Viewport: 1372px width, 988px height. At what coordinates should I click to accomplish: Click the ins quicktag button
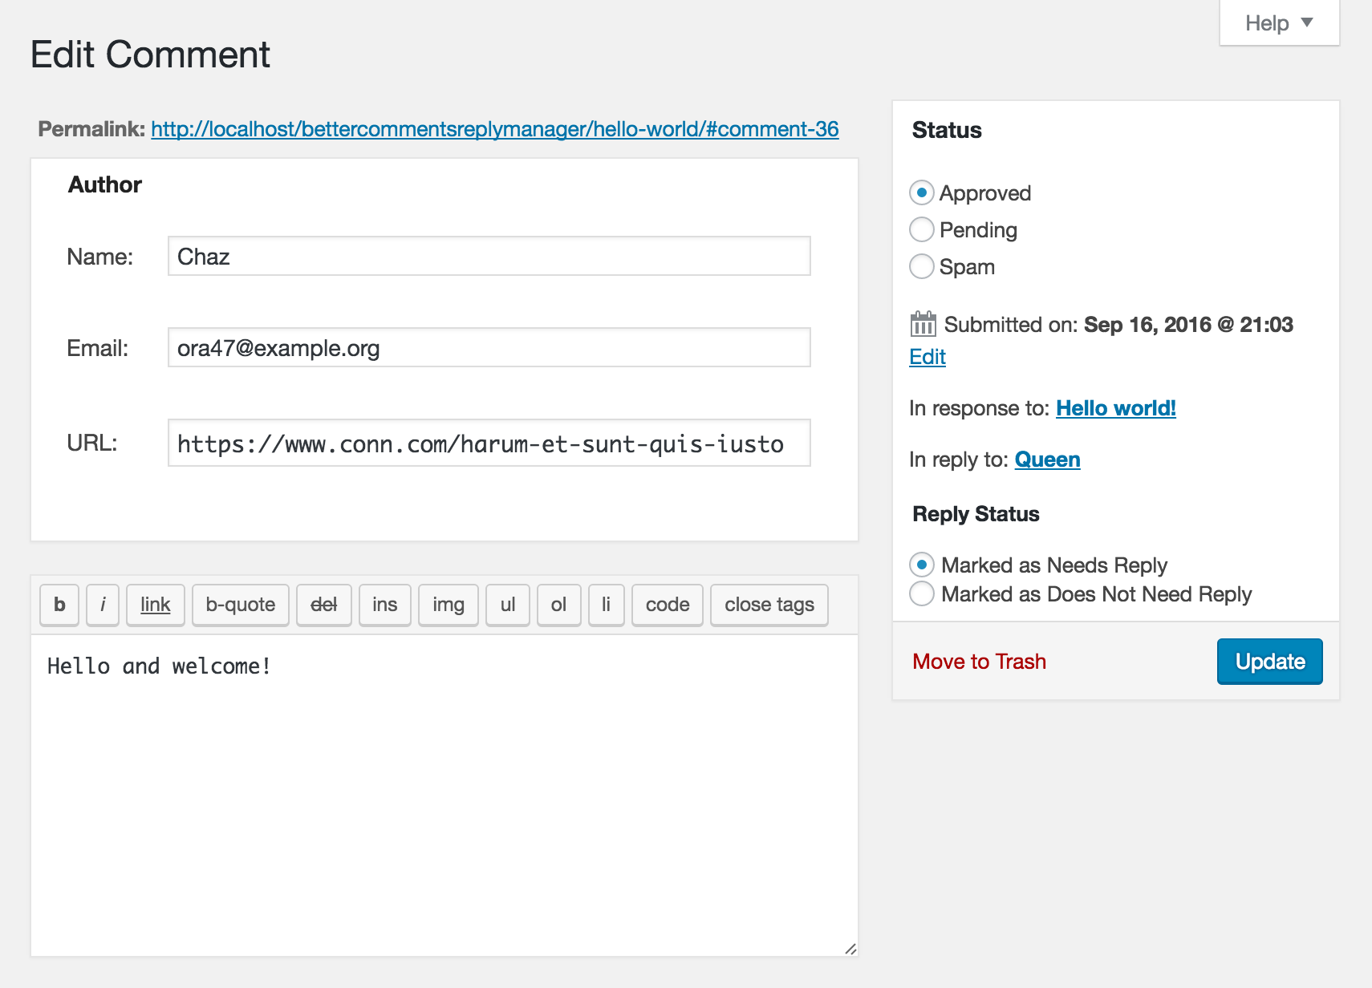pos(385,605)
